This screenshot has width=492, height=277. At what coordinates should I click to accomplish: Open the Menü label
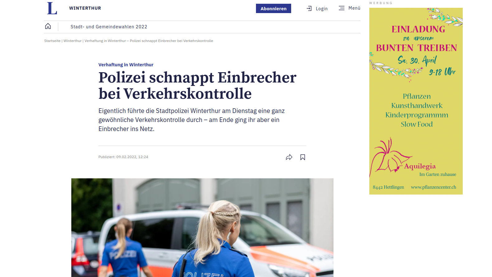click(354, 8)
